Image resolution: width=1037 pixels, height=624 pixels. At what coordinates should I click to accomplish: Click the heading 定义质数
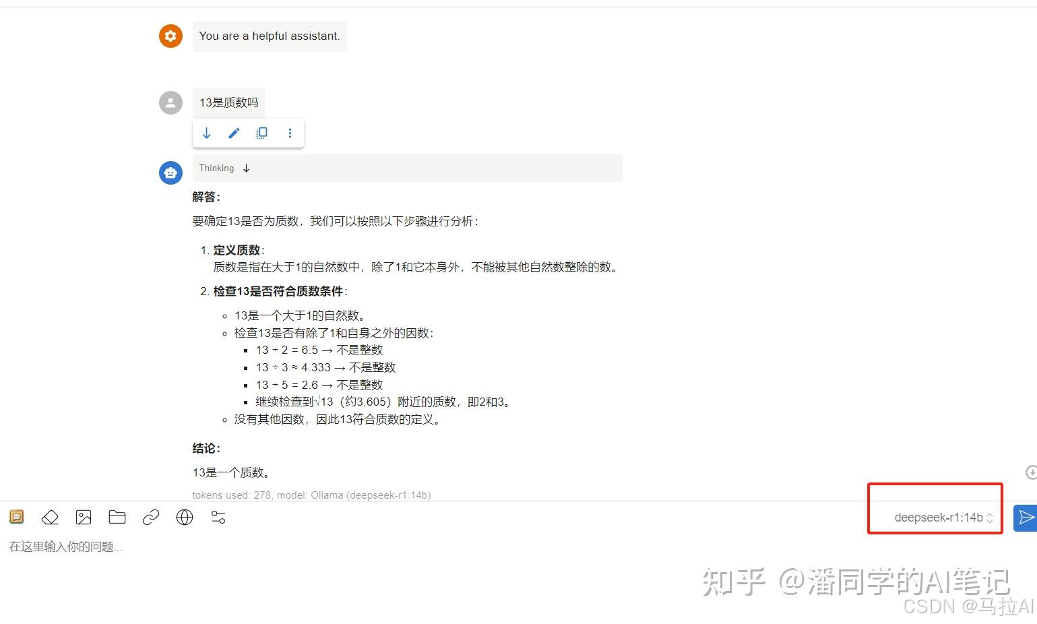point(237,250)
